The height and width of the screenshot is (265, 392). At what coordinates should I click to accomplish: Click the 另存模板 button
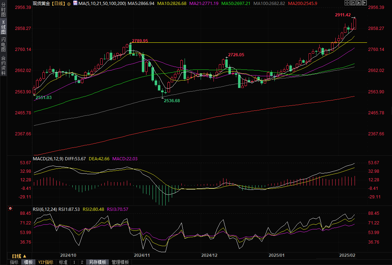[98, 262]
